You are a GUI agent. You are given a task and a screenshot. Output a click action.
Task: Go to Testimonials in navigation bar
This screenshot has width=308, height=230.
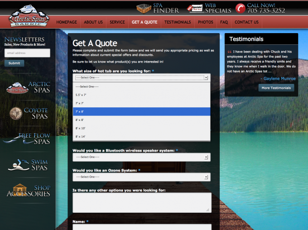178,22
